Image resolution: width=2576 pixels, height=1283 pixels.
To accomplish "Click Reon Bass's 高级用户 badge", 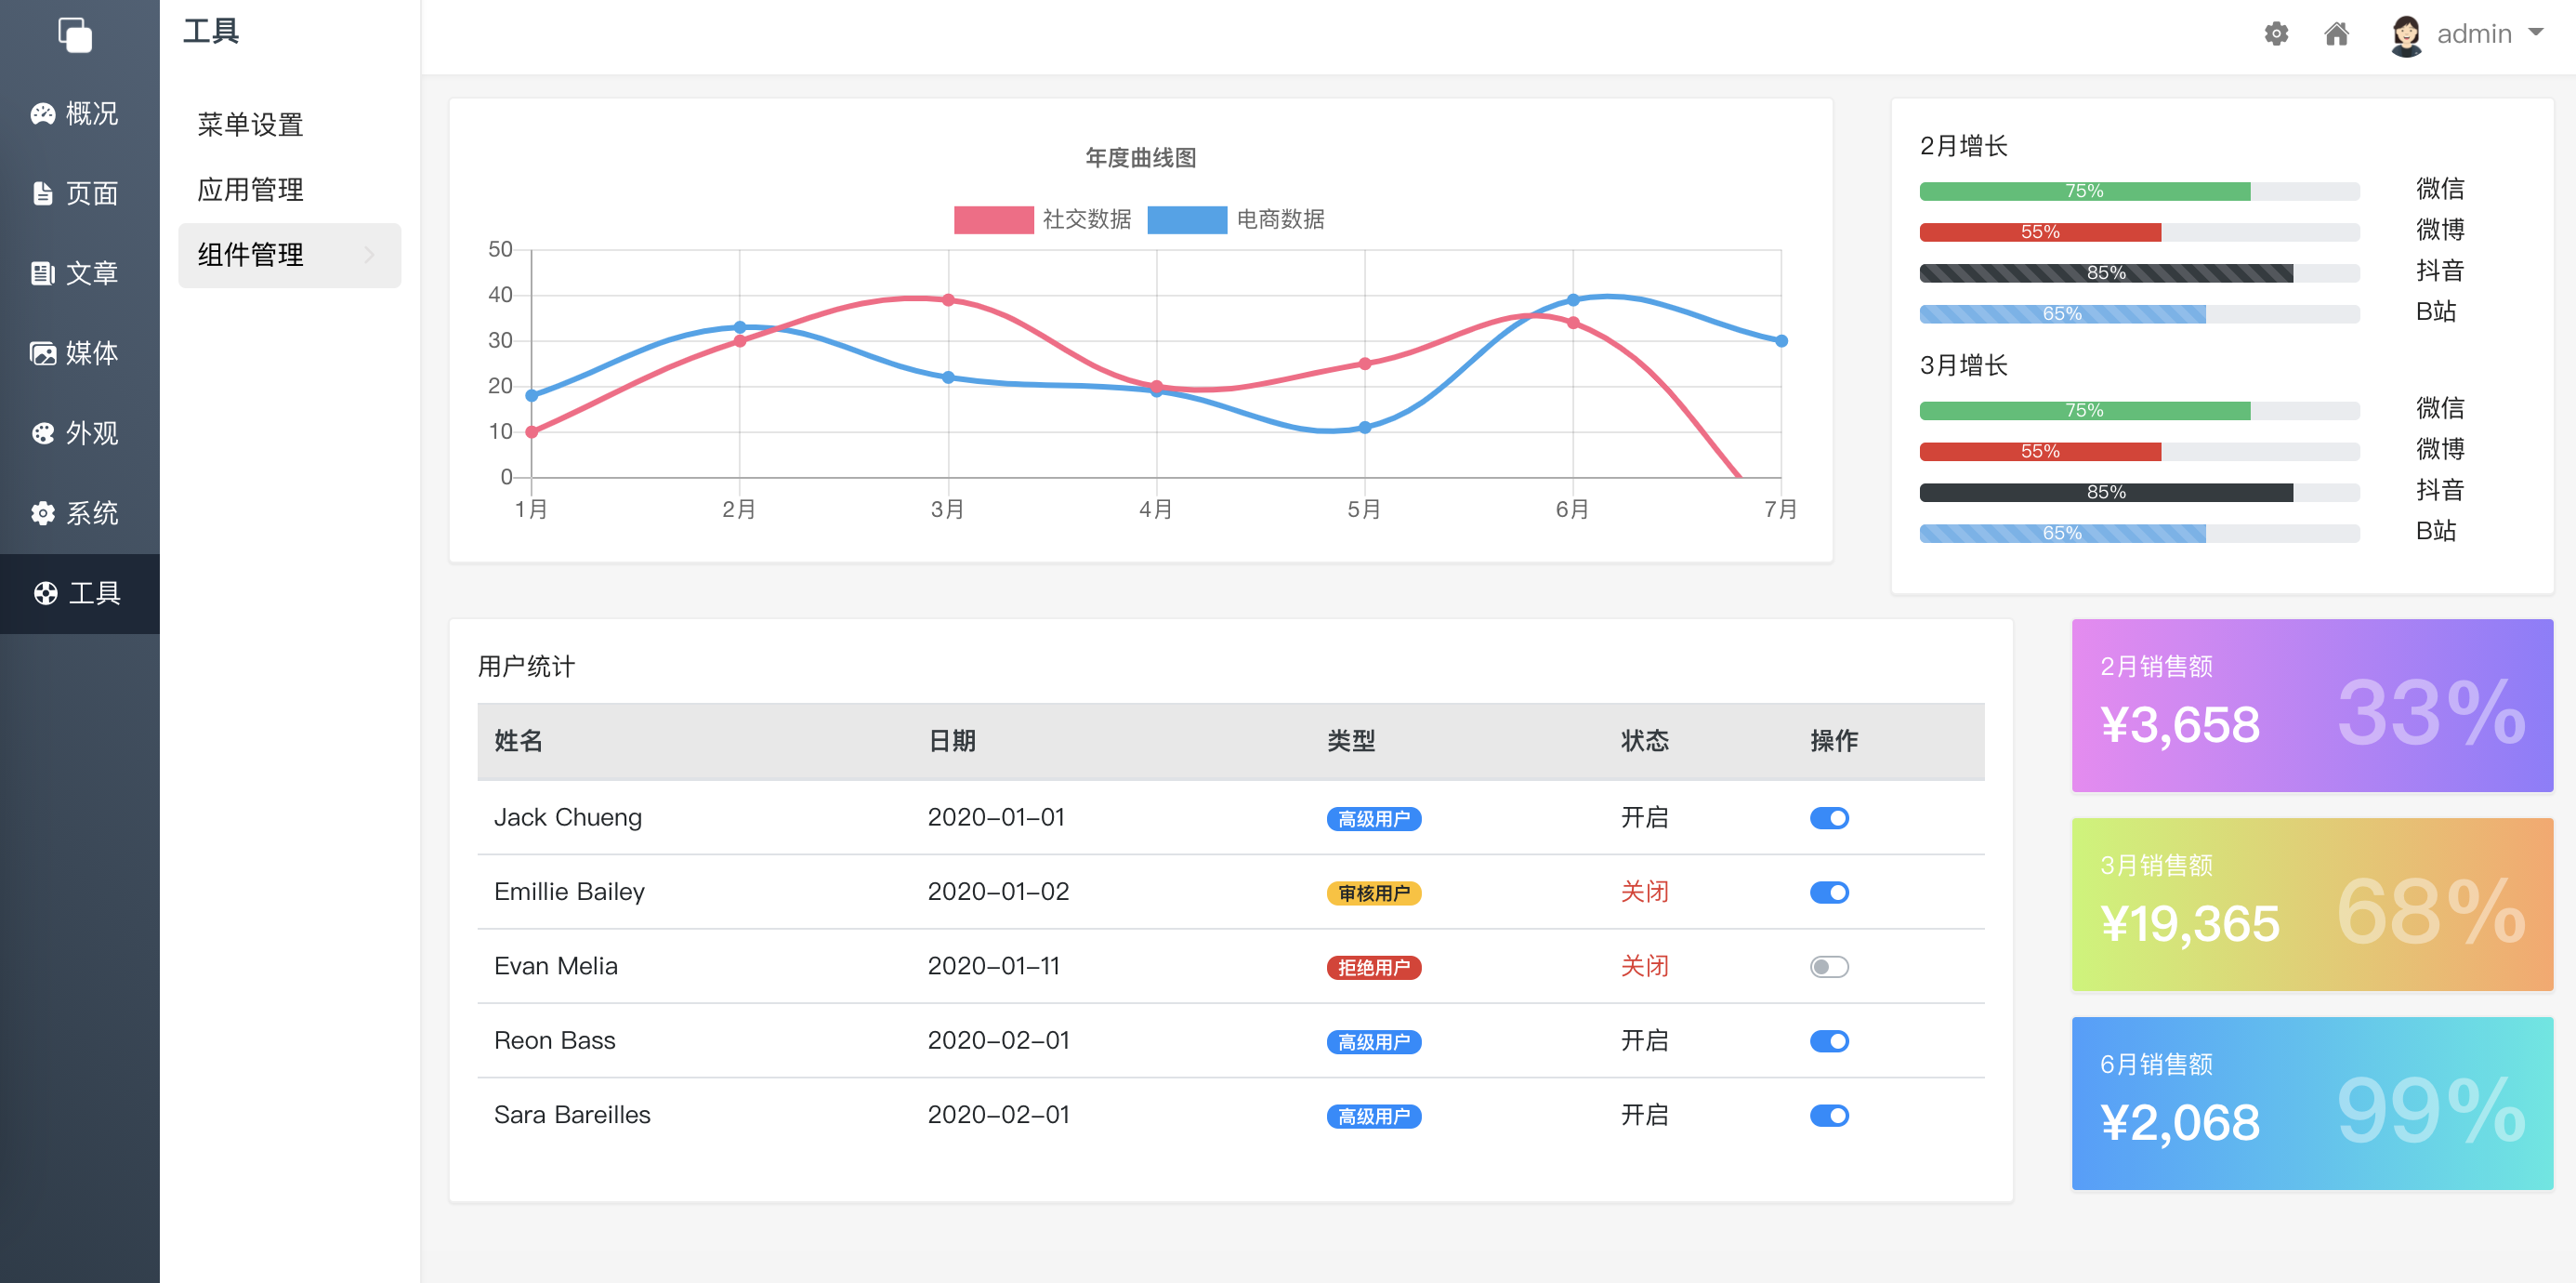I will pyautogui.click(x=1374, y=1042).
